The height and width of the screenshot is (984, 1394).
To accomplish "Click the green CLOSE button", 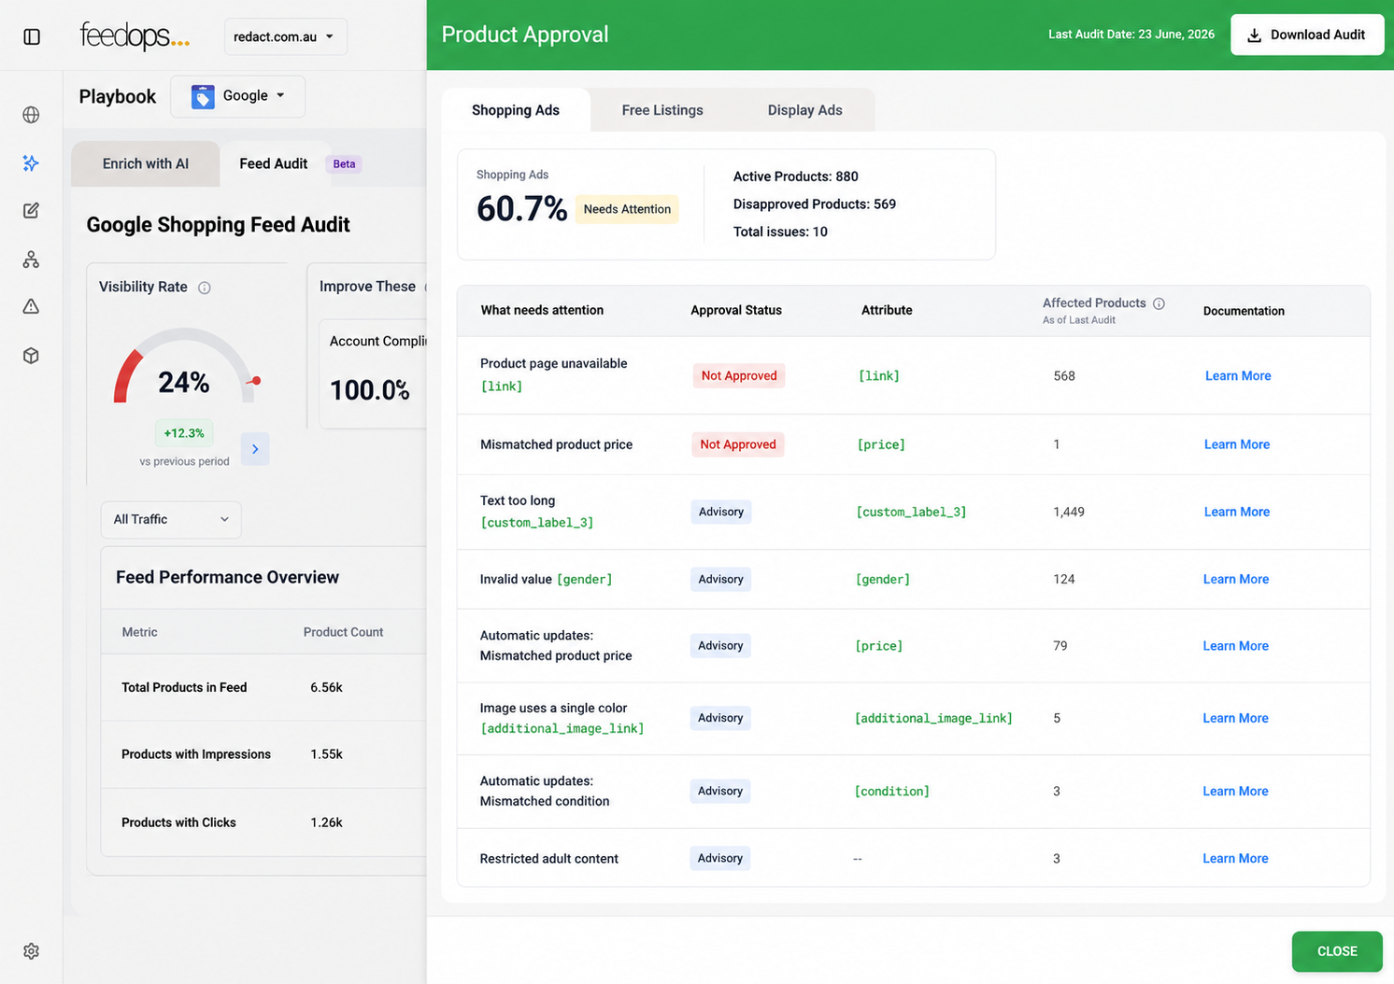I will point(1337,951).
